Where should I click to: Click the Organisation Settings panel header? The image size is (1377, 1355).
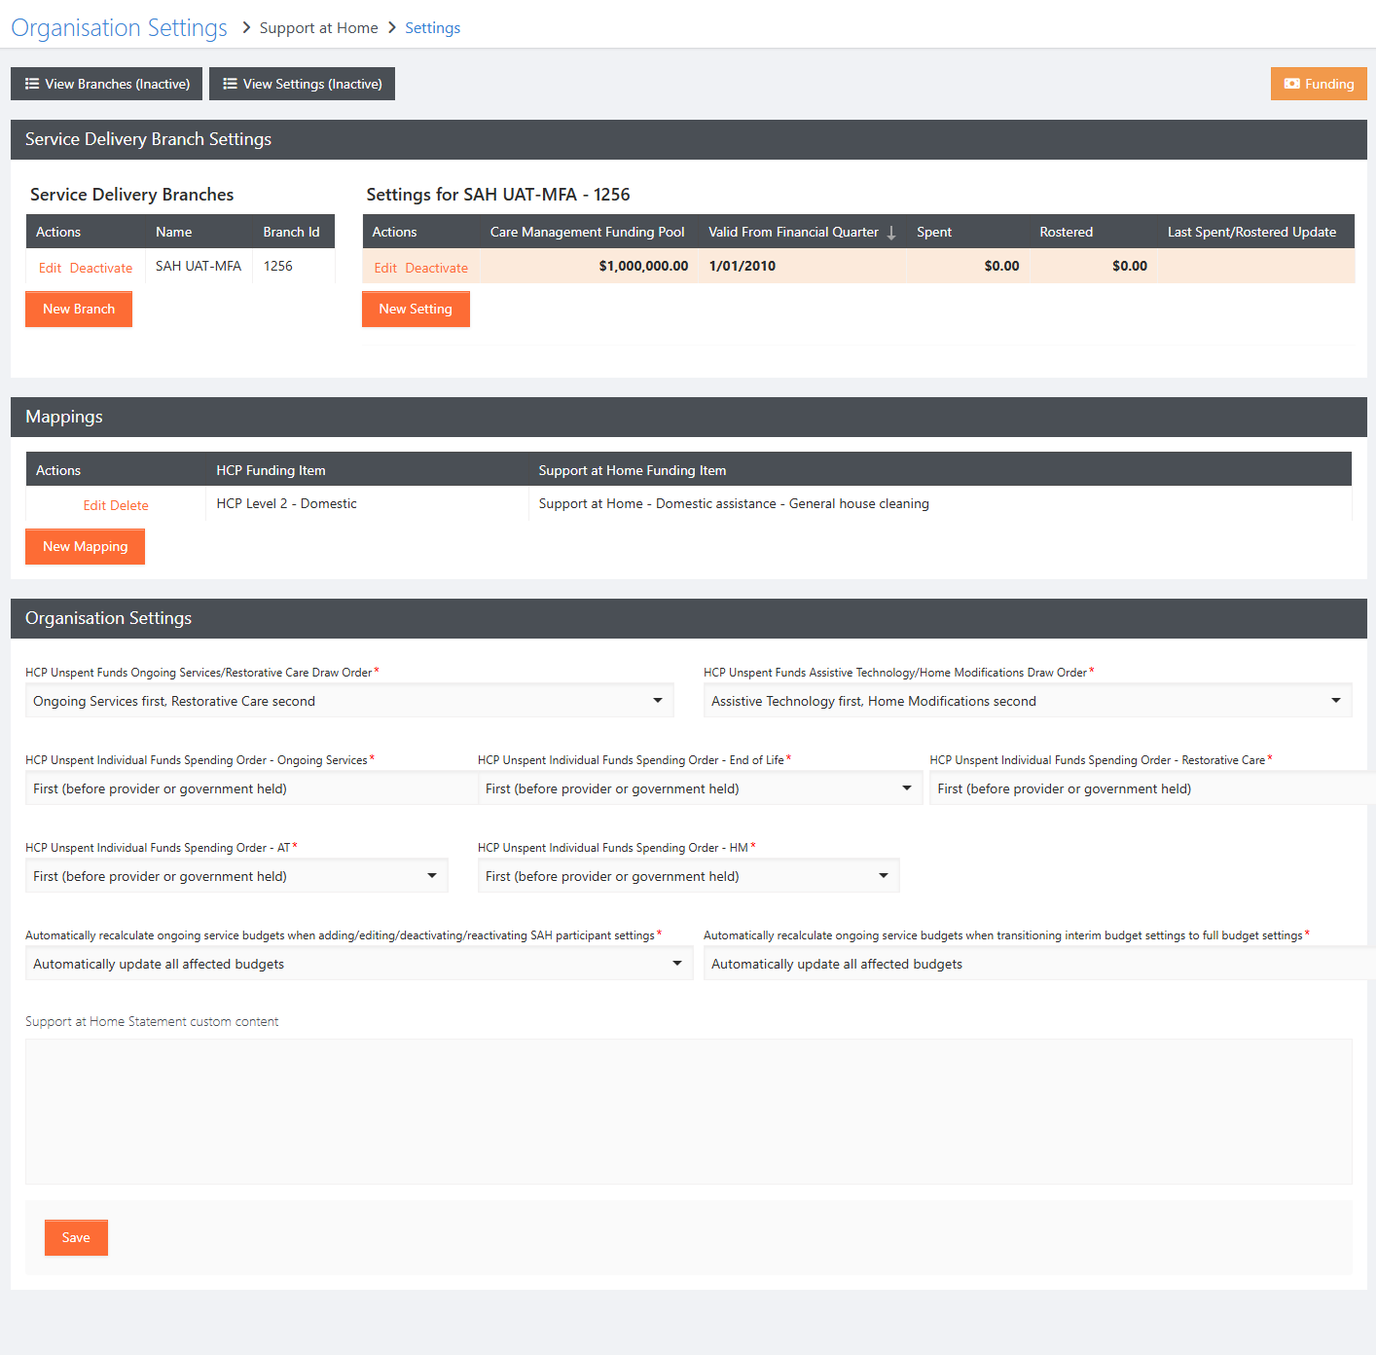point(689,618)
